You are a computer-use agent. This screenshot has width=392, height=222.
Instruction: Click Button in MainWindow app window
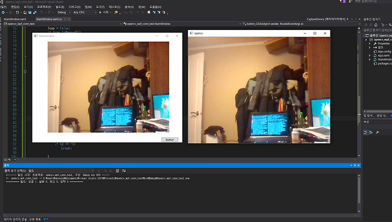[170, 140]
